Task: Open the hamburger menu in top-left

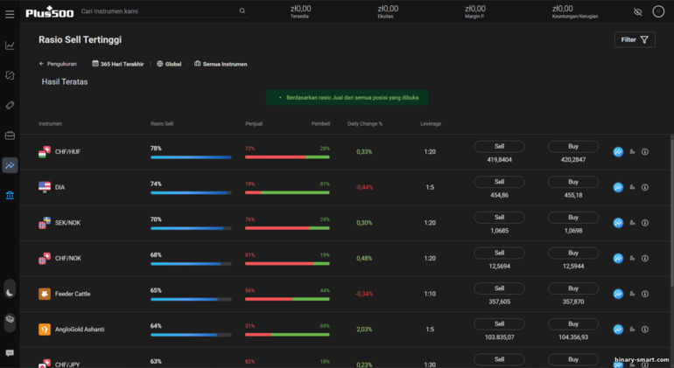Action: click(x=10, y=11)
